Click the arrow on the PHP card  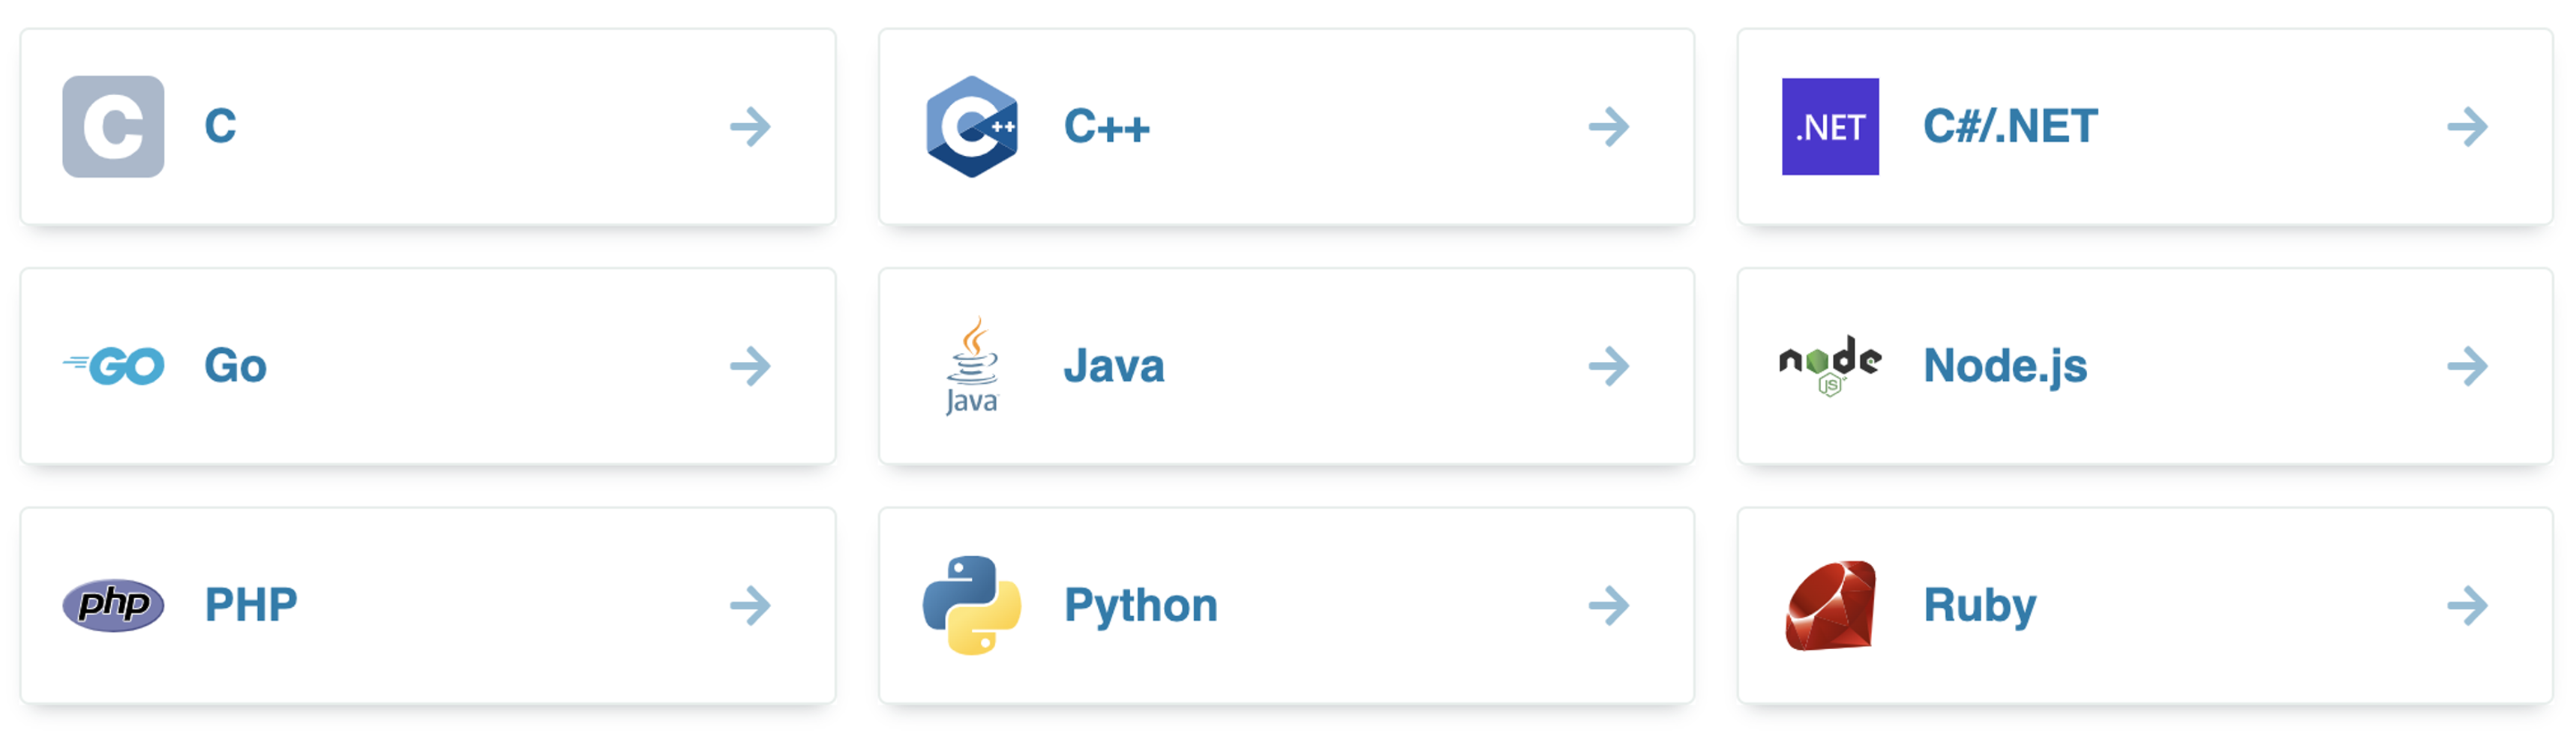click(x=750, y=605)
